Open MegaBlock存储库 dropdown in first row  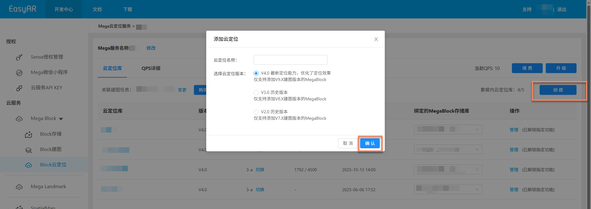pos(448,130)
